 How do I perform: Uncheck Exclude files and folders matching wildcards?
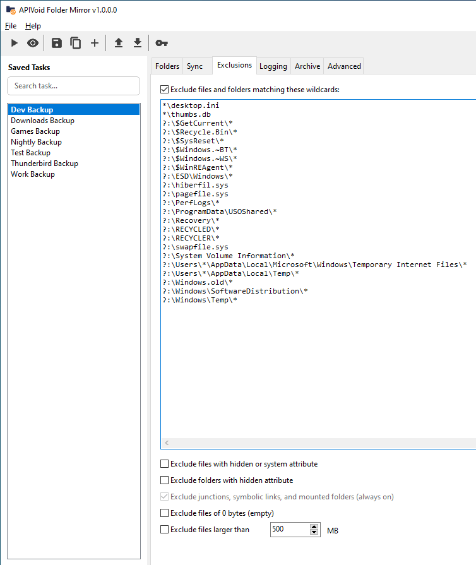click(164, 90)
